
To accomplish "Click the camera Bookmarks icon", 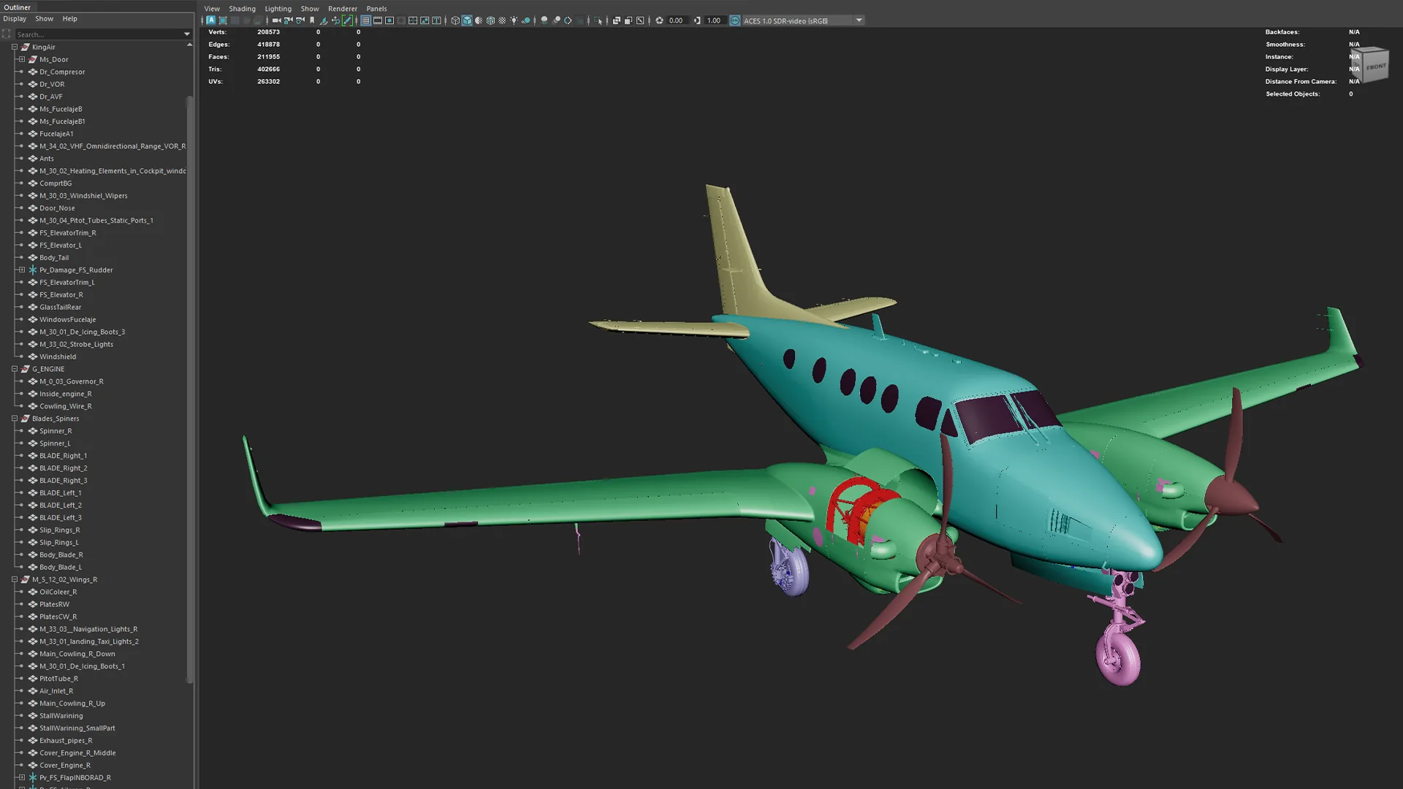I will pos(312,20).
